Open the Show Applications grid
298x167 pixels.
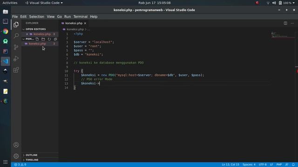point(5,162)
